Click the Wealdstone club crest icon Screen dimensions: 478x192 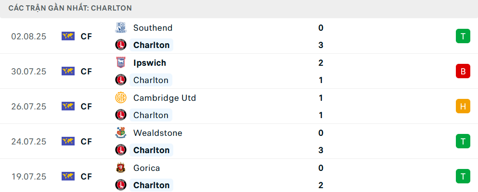120,133
